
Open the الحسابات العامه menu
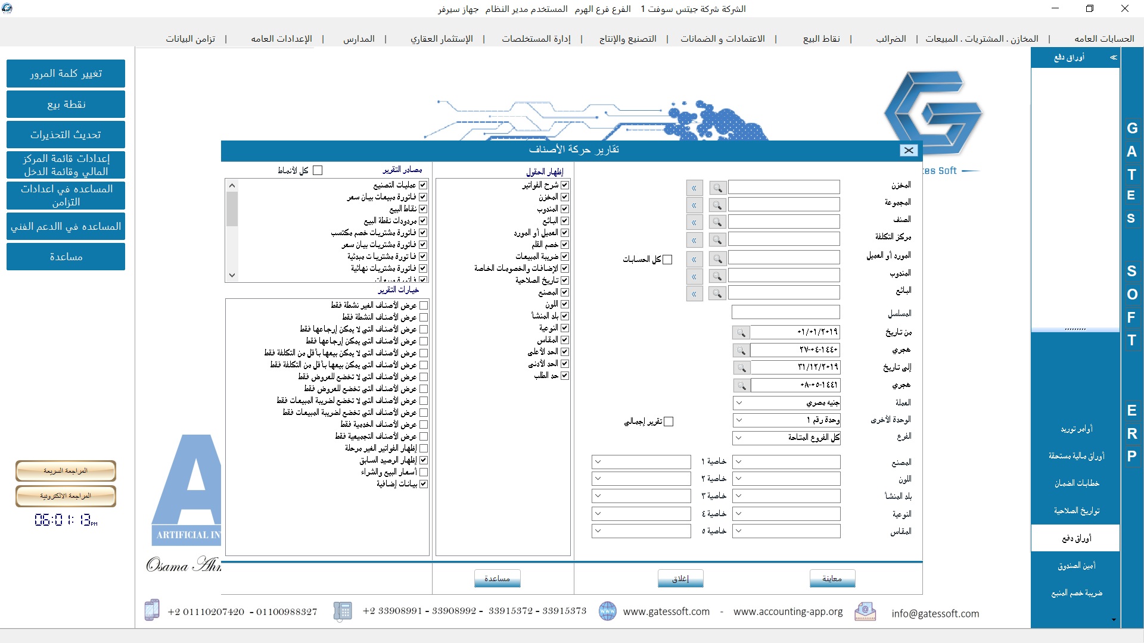click(x=1104, y=39)
